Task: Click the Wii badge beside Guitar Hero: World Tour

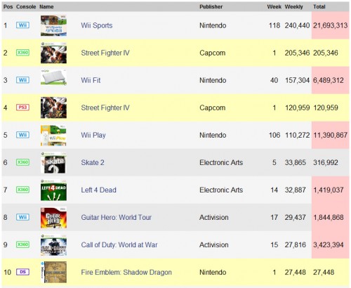Action: point(22,217)
